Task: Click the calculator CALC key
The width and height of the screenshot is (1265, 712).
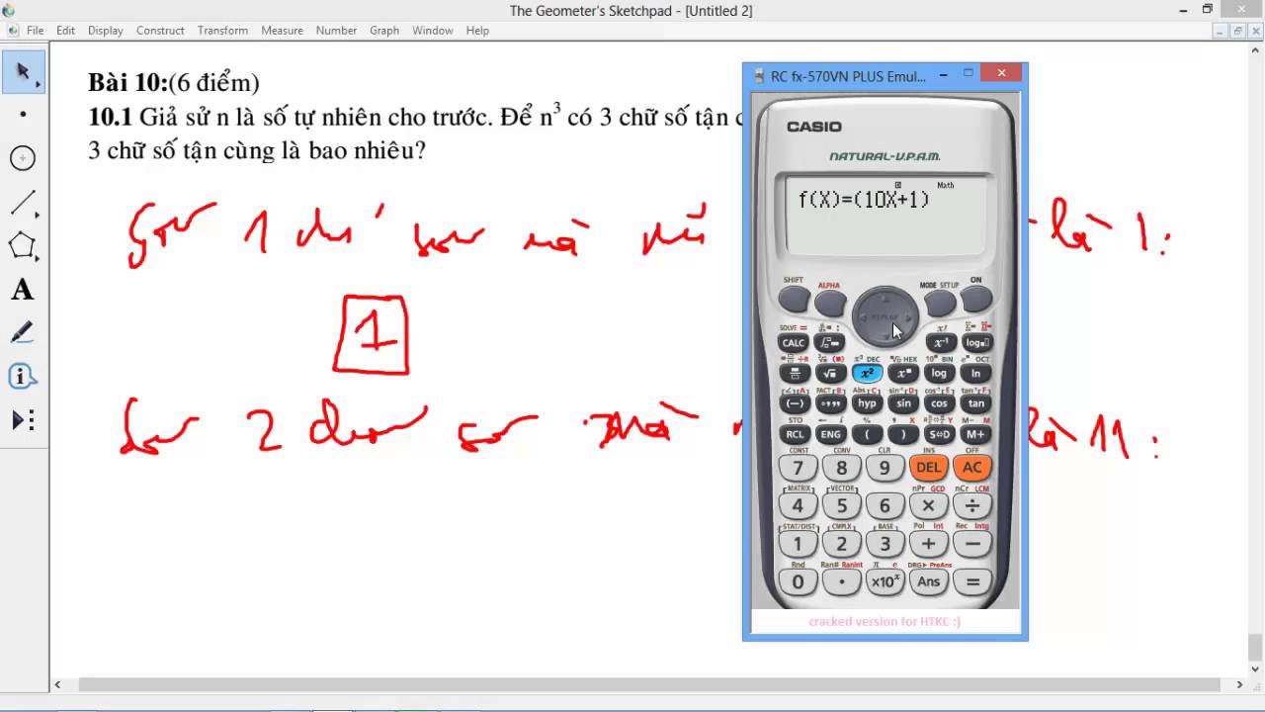Action: [794, 343]
